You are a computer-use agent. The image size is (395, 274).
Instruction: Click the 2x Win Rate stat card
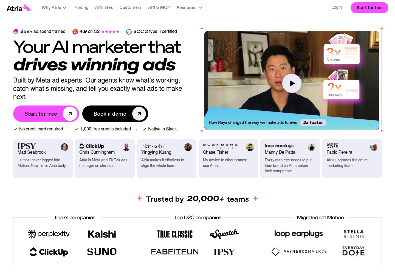(342, 89)
